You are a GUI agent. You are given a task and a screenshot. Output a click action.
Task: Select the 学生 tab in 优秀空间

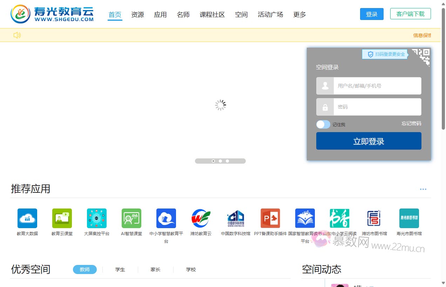(120, 269)
